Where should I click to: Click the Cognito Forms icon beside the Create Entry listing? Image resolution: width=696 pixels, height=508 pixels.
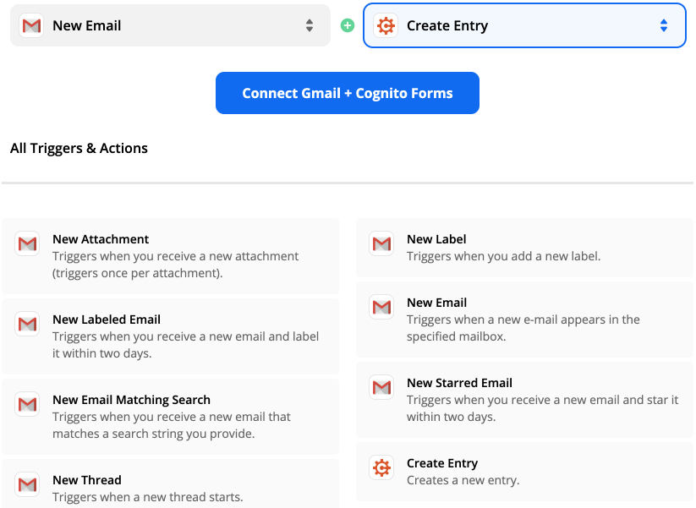coord(381,467)
